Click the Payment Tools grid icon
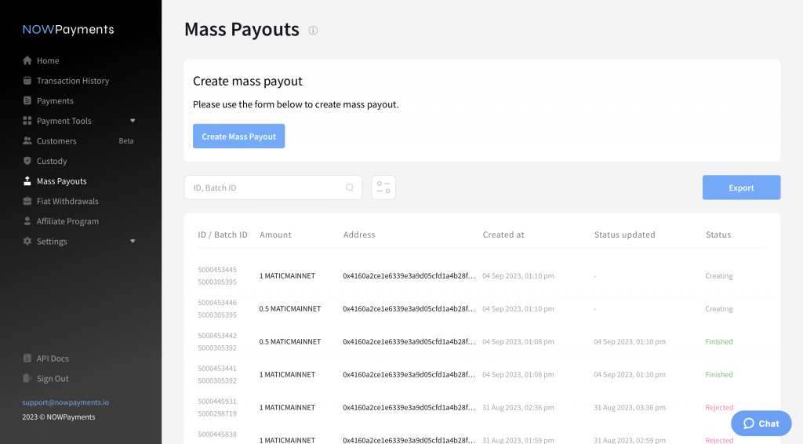 point(27,120)
